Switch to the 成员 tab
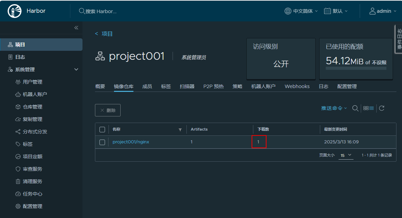 point(147,86)
